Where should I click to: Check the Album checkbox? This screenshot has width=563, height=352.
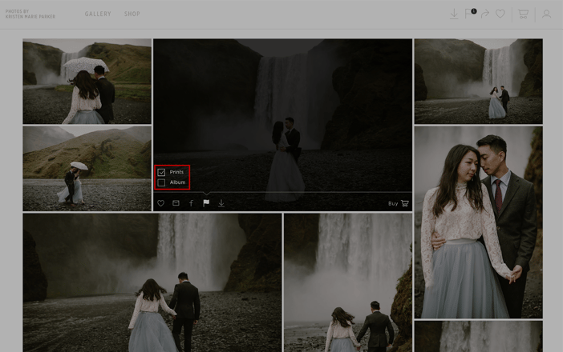tap(161, 182)
